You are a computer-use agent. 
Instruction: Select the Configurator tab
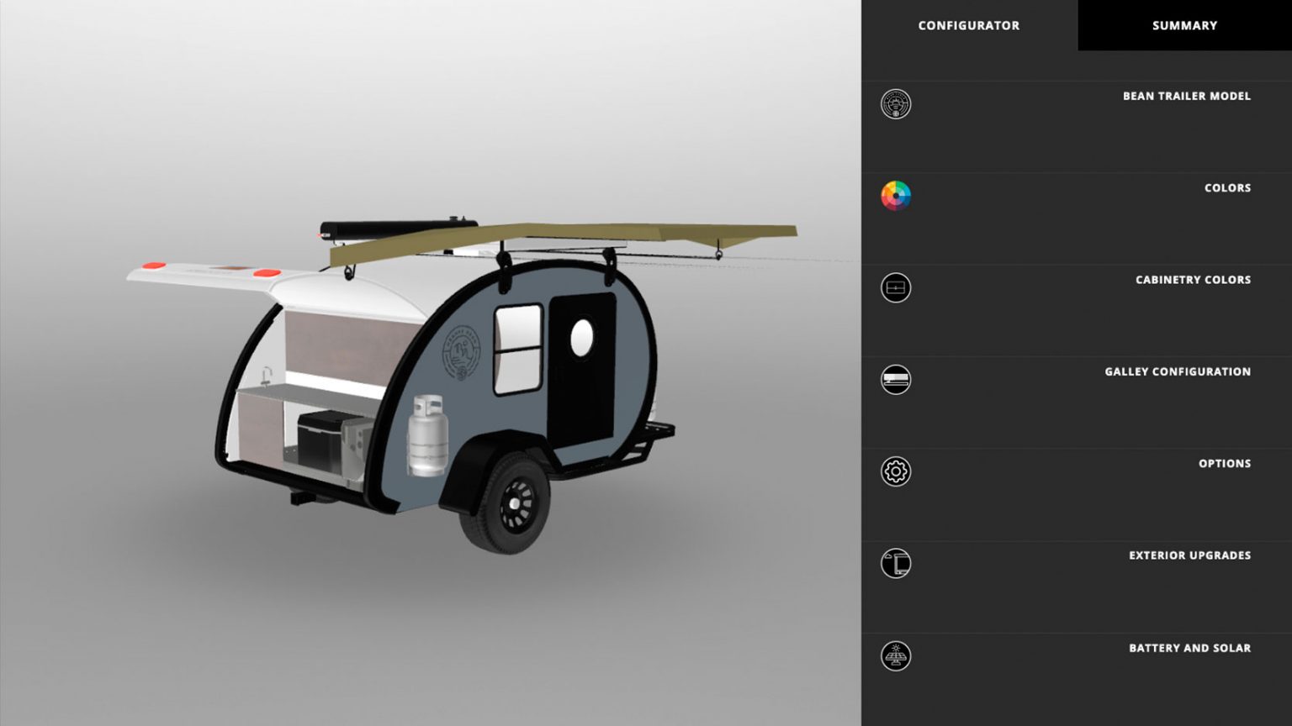(x=968, y=25)
